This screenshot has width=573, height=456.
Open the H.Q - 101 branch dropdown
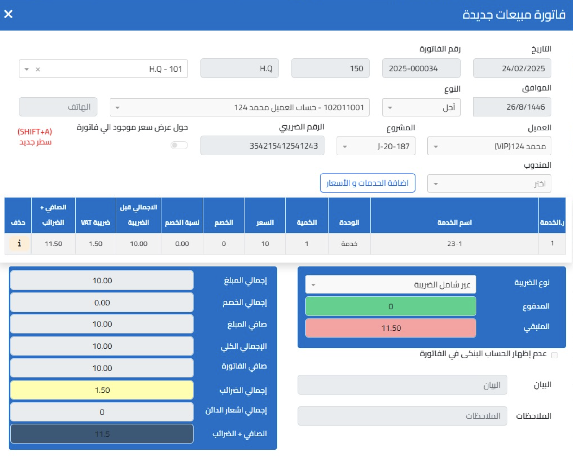[27, 69]
